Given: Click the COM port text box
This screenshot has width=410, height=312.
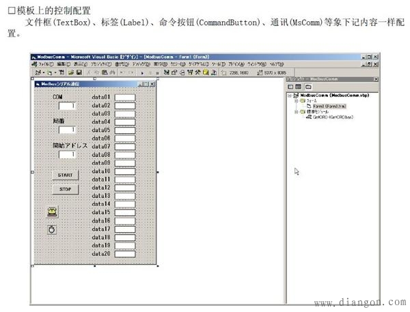Looking at the screenshot, I should click(x=67, y=106).
